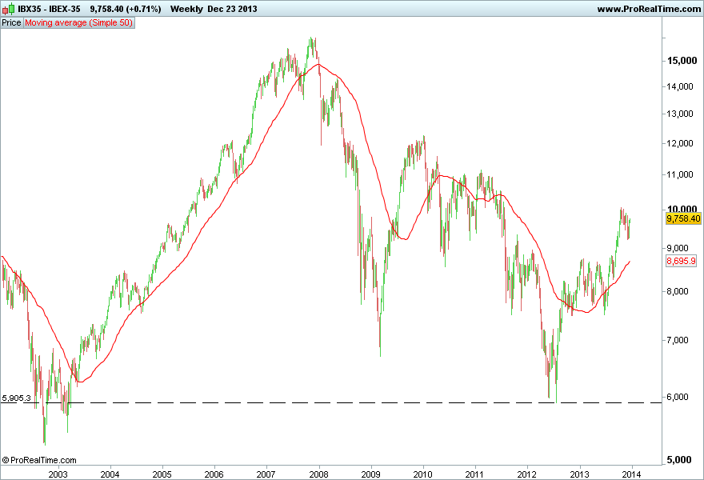Click the 8,000 price axis label
This screenshot has height=480, width=704.
tap(678, 291)
